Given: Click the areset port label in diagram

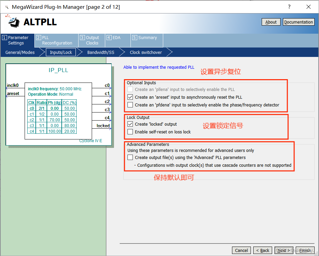Looking at the screenshot, I should [x=13, y=93].
